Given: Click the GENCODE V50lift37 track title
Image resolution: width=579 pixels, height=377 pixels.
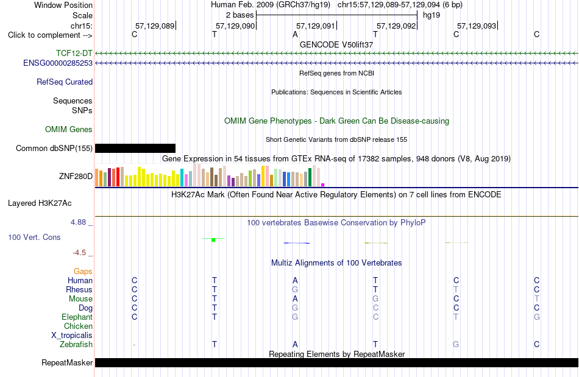Looking at the screenshot, I should click(x=336, y=44).
